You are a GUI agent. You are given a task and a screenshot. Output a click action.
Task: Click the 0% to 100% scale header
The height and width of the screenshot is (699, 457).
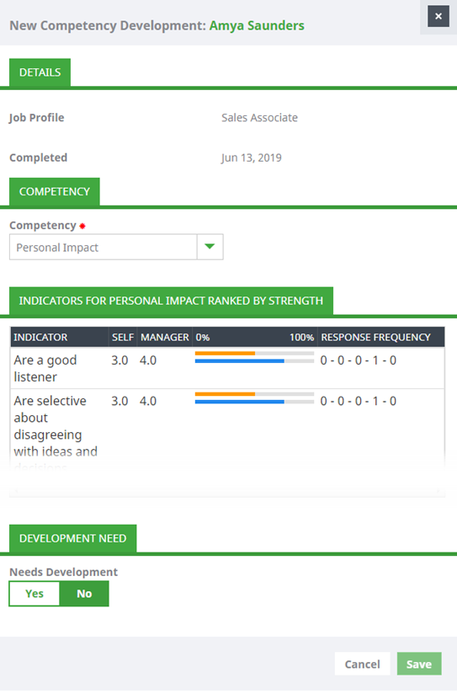(x=255, y=337)
